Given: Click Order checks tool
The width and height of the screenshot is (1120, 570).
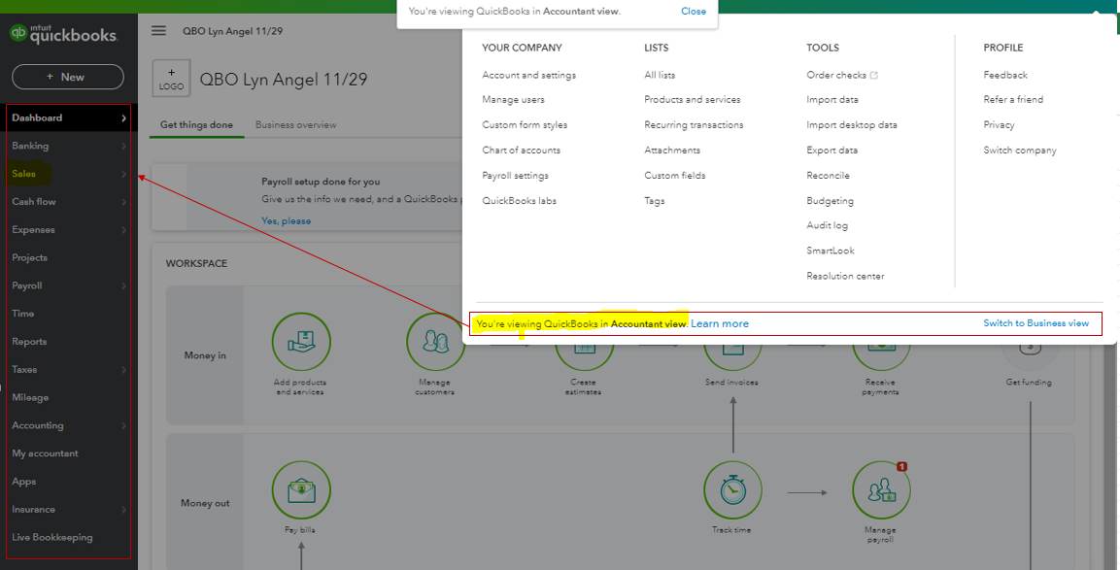Looking at the screenshot, I should coord(835,75).
